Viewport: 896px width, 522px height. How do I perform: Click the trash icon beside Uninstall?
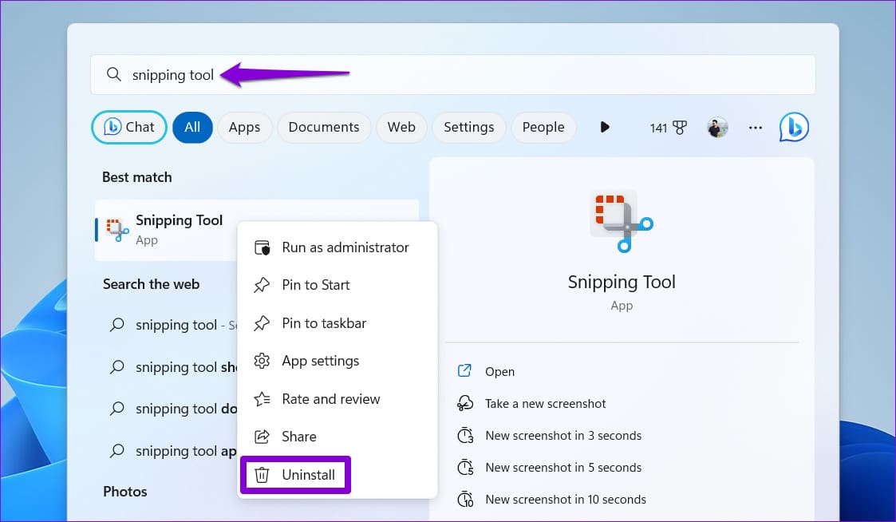pyautogui.click(x=262, y=475)
